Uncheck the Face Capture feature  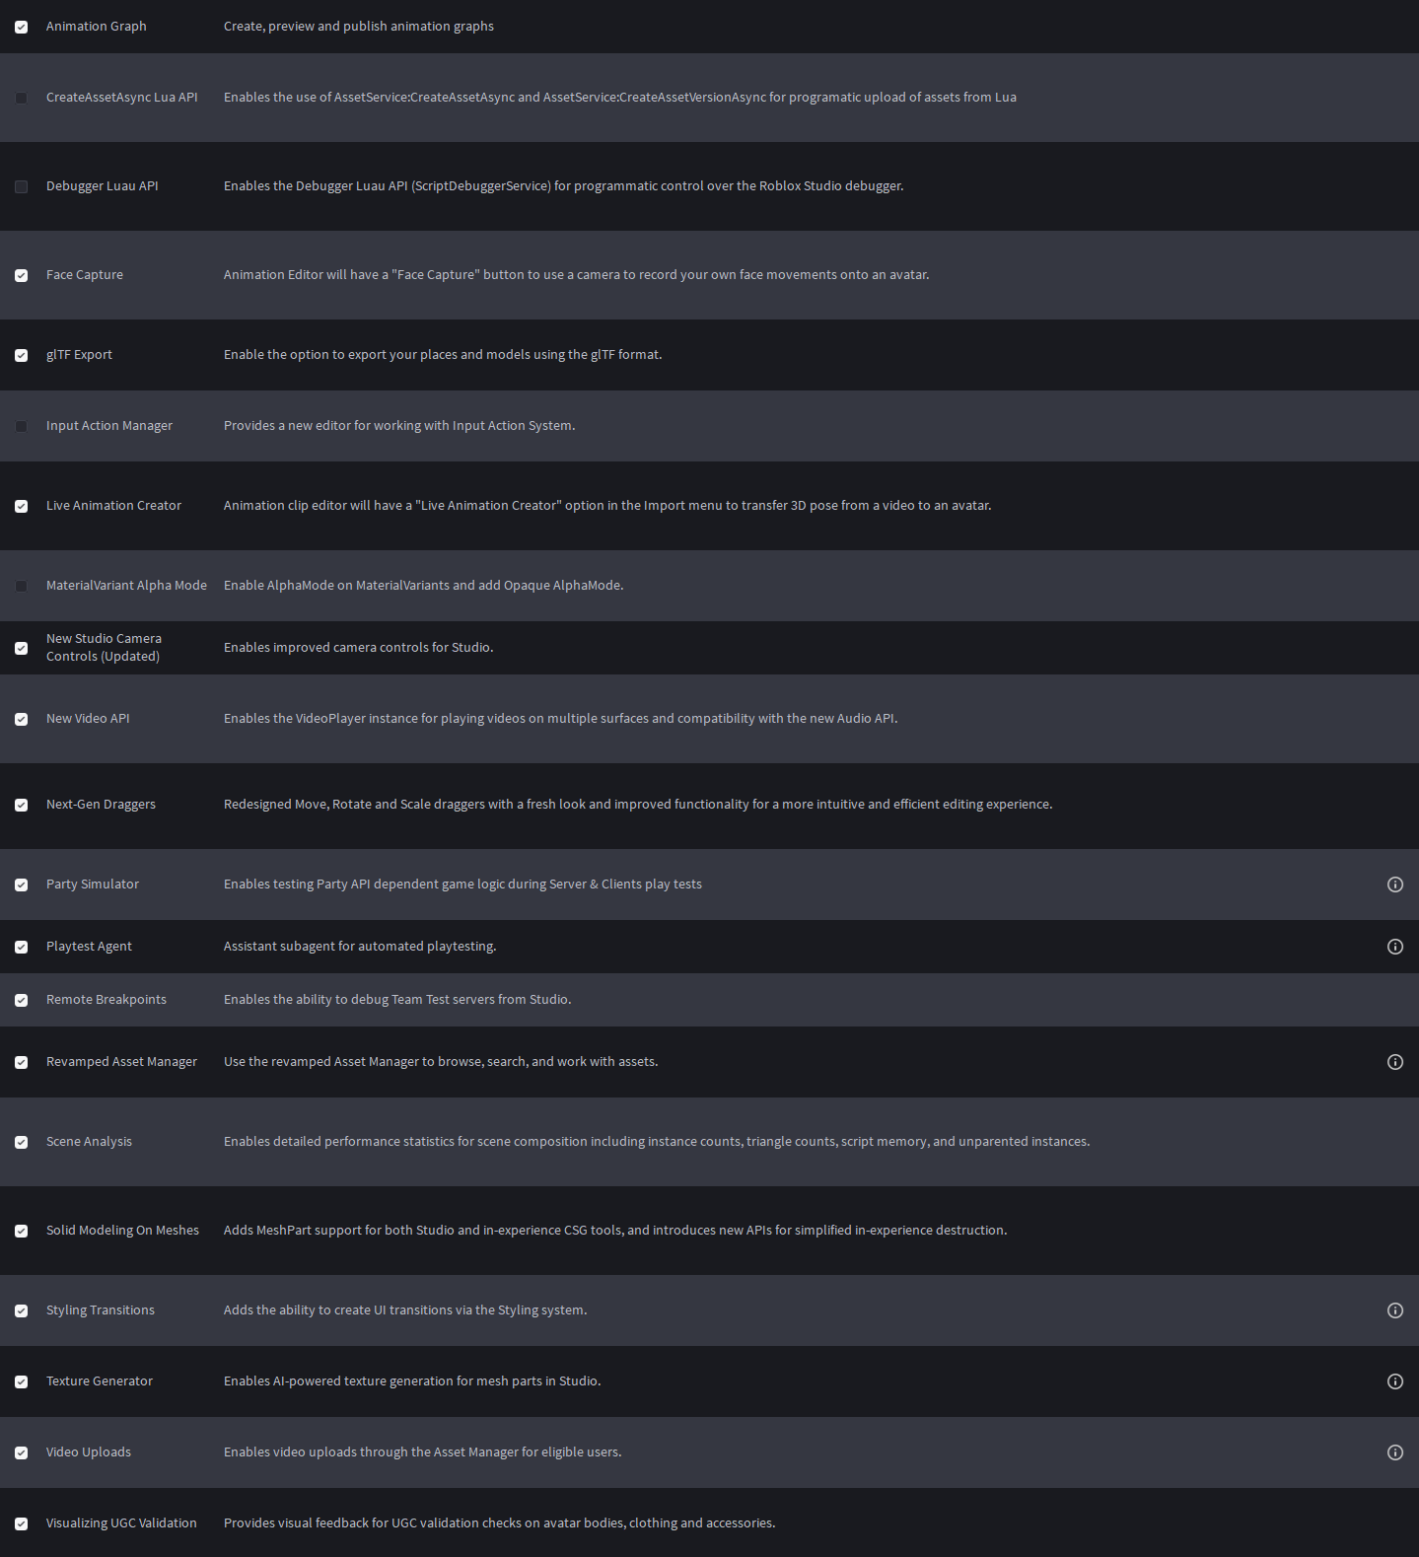point(21,275)
